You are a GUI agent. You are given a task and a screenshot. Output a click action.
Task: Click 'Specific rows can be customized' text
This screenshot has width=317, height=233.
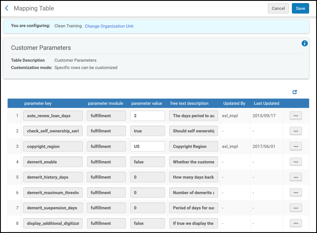pos(86,68)
